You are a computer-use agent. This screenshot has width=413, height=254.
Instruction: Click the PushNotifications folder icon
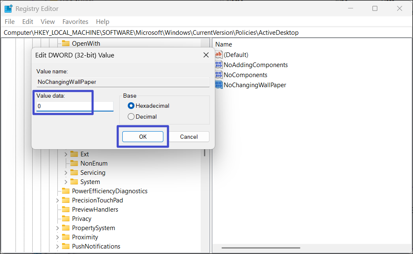(66, 246)
